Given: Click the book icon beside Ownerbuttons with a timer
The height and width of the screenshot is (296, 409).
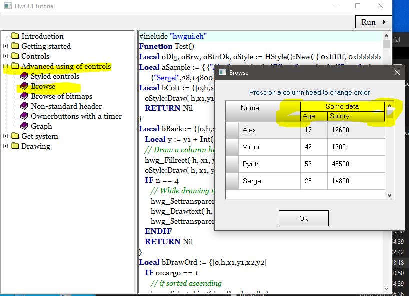Looking at the screenshot, I should (24, 116).
